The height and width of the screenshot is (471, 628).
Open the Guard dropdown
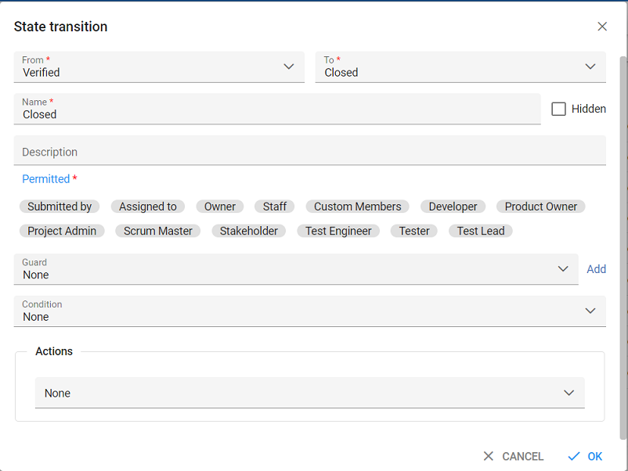(296, 269)
